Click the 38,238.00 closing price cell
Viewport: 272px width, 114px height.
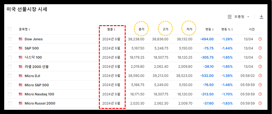[136, 39]
